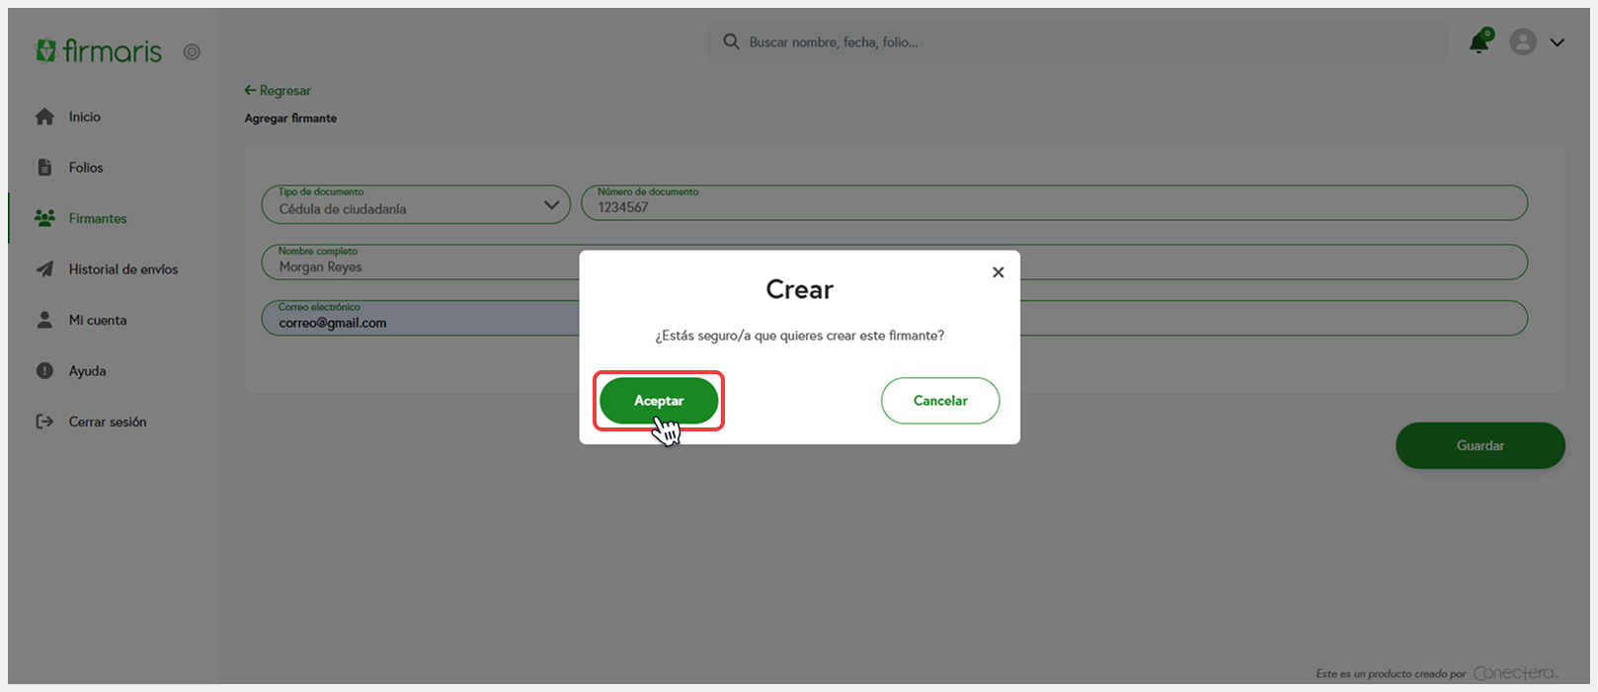Click the Historial de envíos paper plane icon
1598x692 pixels.
44,269
